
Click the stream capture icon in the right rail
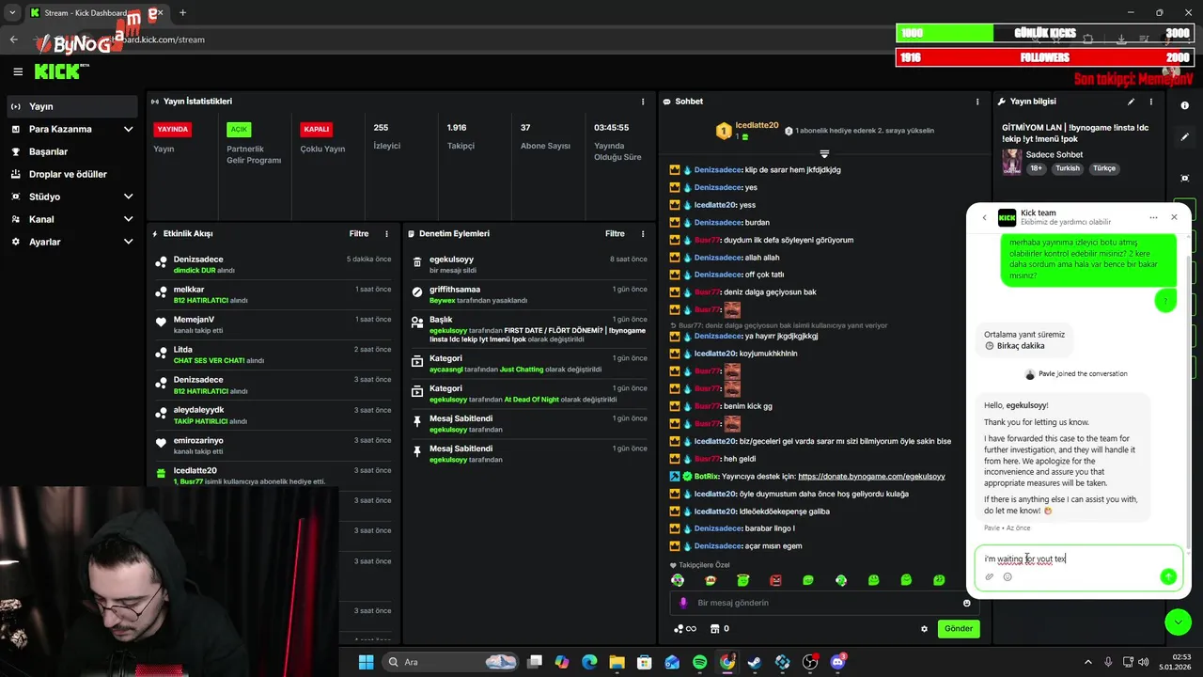[1185, 179]
